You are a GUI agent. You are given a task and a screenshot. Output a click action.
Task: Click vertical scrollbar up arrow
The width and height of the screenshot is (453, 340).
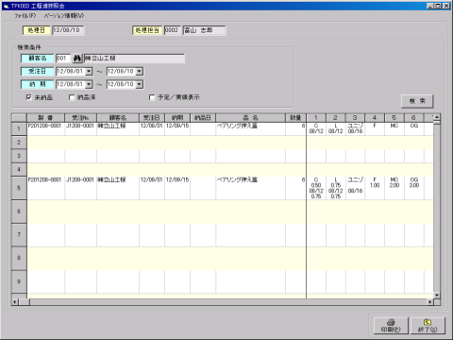click(x=437, y=117)
